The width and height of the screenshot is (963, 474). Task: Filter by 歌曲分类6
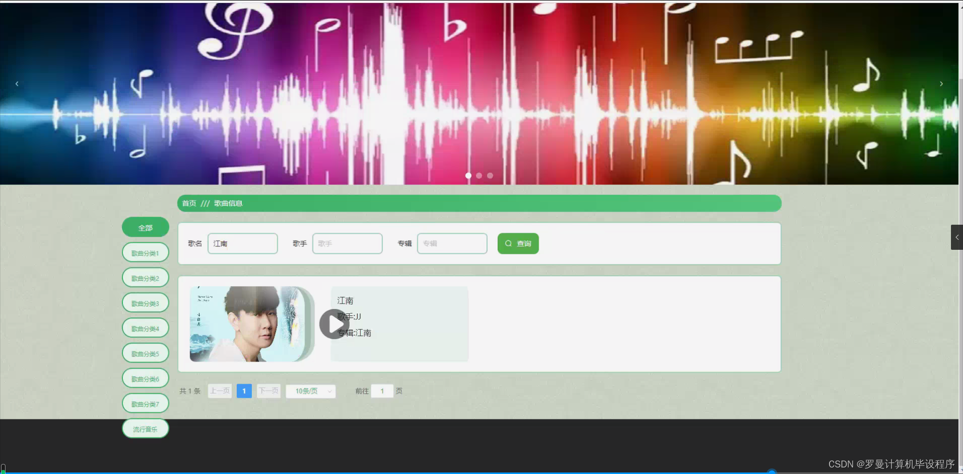coord(145,378)
